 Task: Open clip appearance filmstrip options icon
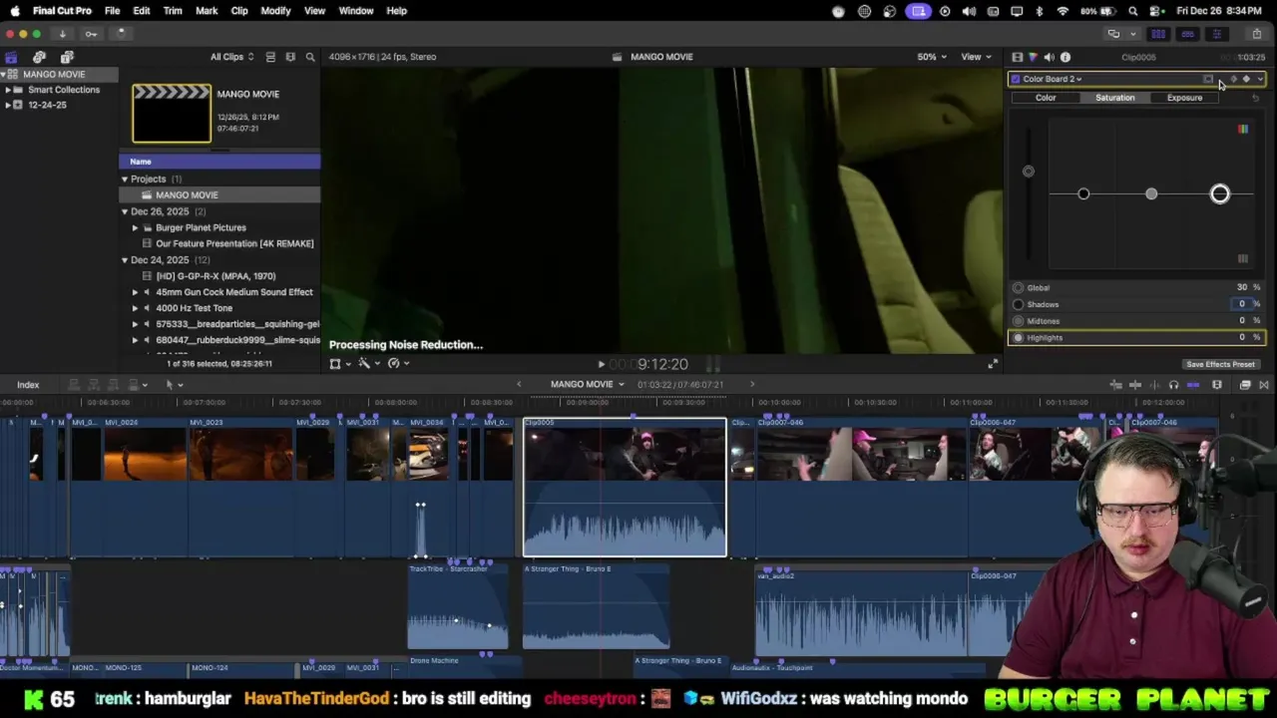click(x=290, y=57)
